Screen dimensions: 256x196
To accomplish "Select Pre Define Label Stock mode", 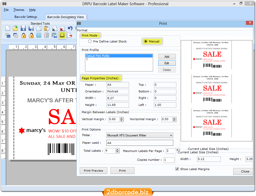I will pyautogui.click(x=90, y=41).
